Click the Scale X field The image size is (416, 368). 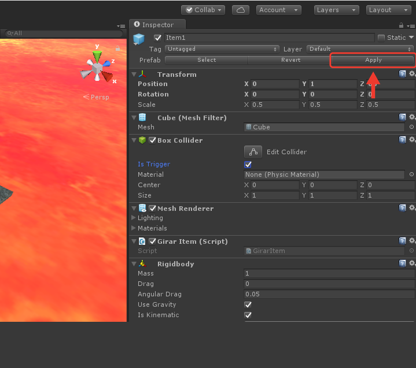[x=275, y=105]
